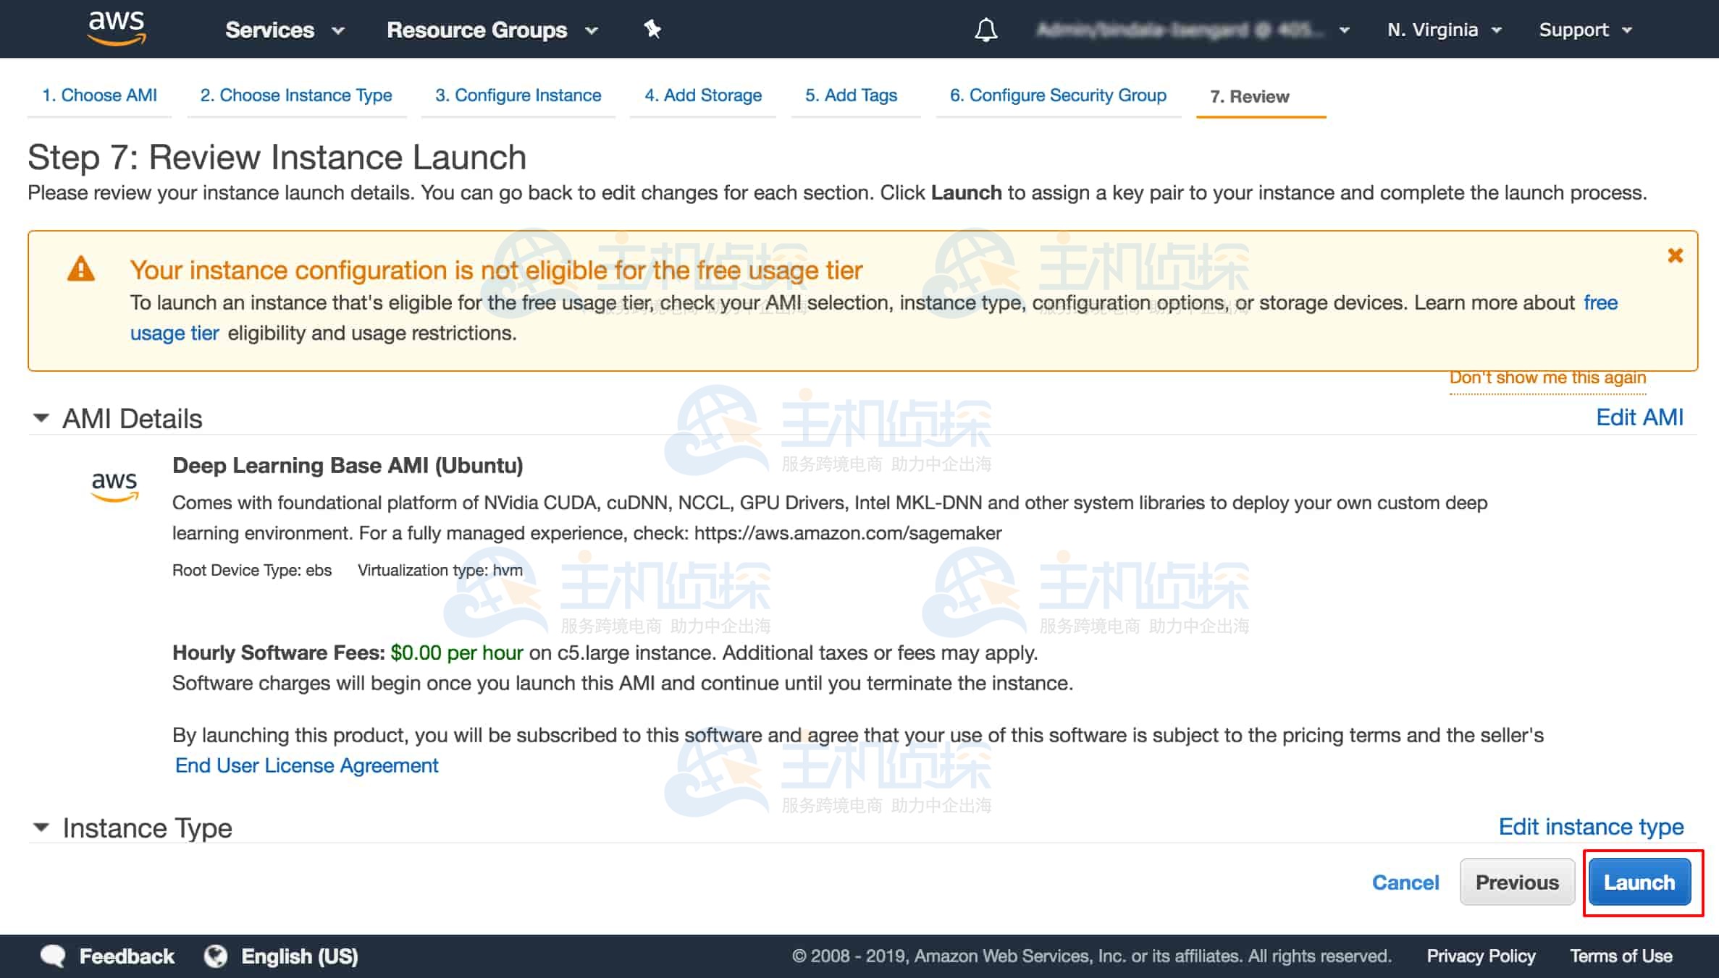Go to 2. Choose Instance Type tab

(295, 95)
